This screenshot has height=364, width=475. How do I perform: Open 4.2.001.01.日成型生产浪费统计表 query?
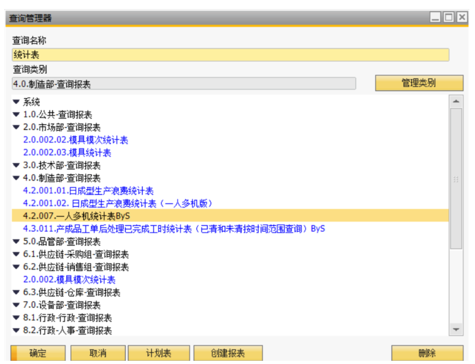[88, 191]
